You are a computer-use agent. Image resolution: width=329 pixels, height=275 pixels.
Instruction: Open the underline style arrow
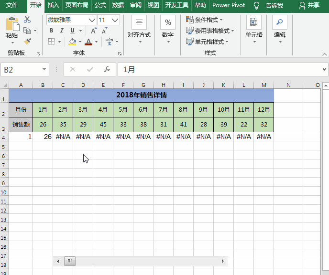(x=80, y=31)
